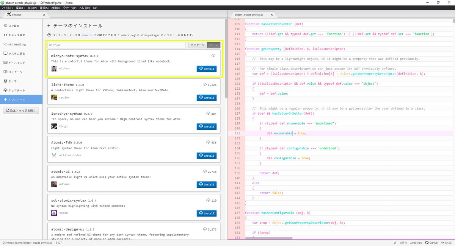Switch search to テーマ mode
This screenshot has width=455, height=246.
[x=214, y=45]
